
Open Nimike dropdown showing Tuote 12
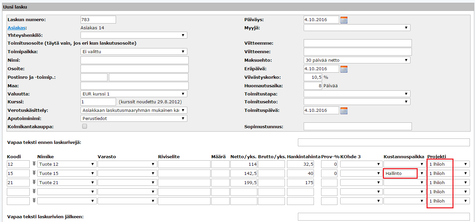[67, 164]
